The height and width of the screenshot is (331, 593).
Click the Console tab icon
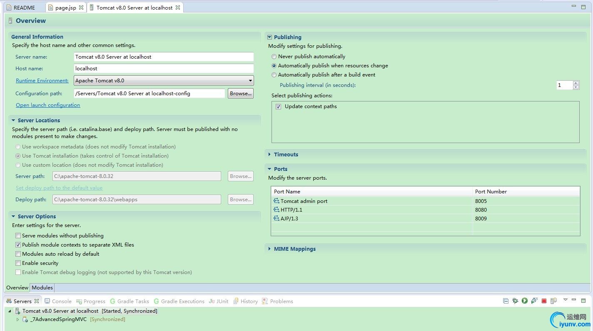(x=47, y=301)
